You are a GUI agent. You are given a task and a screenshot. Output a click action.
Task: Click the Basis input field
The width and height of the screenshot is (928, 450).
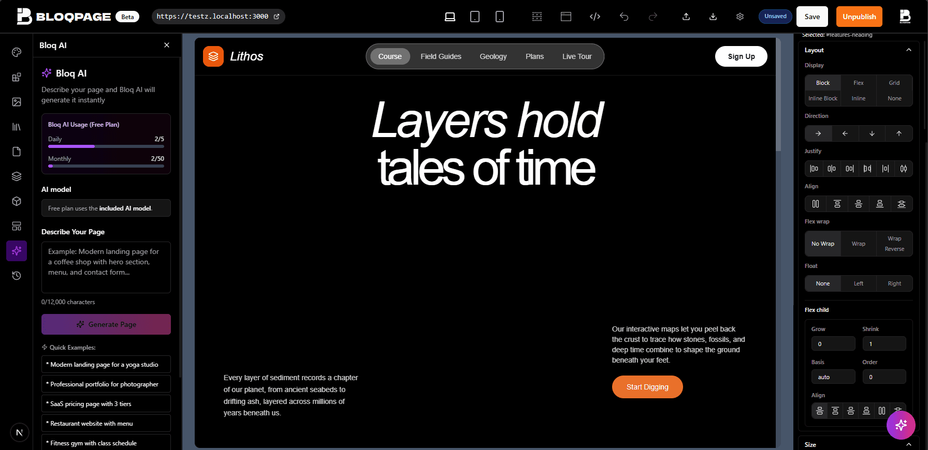(x=833, y=377)
